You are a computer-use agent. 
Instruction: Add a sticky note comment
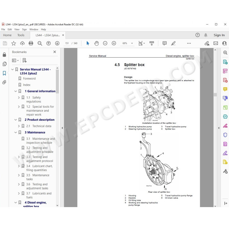[x=165, y=43]
